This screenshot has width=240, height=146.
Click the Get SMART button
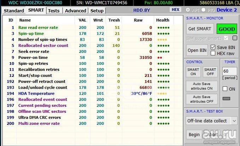point(200,29)
